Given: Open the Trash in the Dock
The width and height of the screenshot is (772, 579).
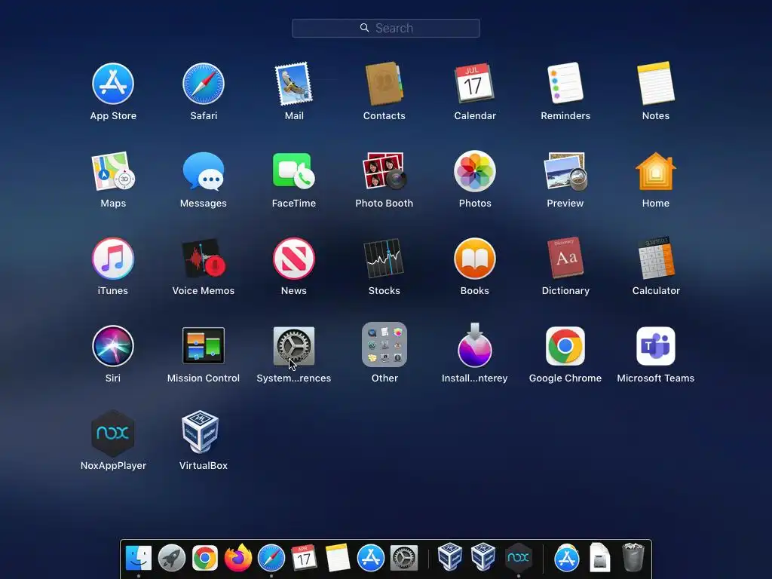Looking at the screenshot, I should (633, 558).
